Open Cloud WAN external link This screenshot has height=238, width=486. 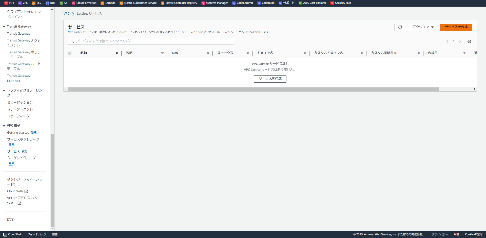click(x=17, y=191)
